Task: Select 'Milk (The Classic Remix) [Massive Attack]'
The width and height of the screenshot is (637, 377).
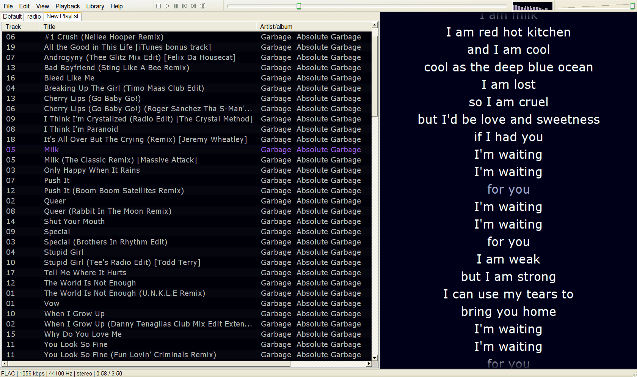Action: pos(187,160)
